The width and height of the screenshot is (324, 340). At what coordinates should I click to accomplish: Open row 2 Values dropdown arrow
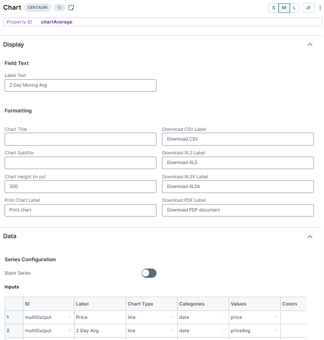tap(276, 331)
